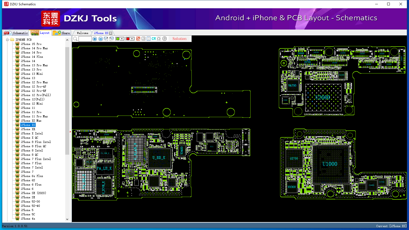Click the toolbar search input field

pos(85,39)
